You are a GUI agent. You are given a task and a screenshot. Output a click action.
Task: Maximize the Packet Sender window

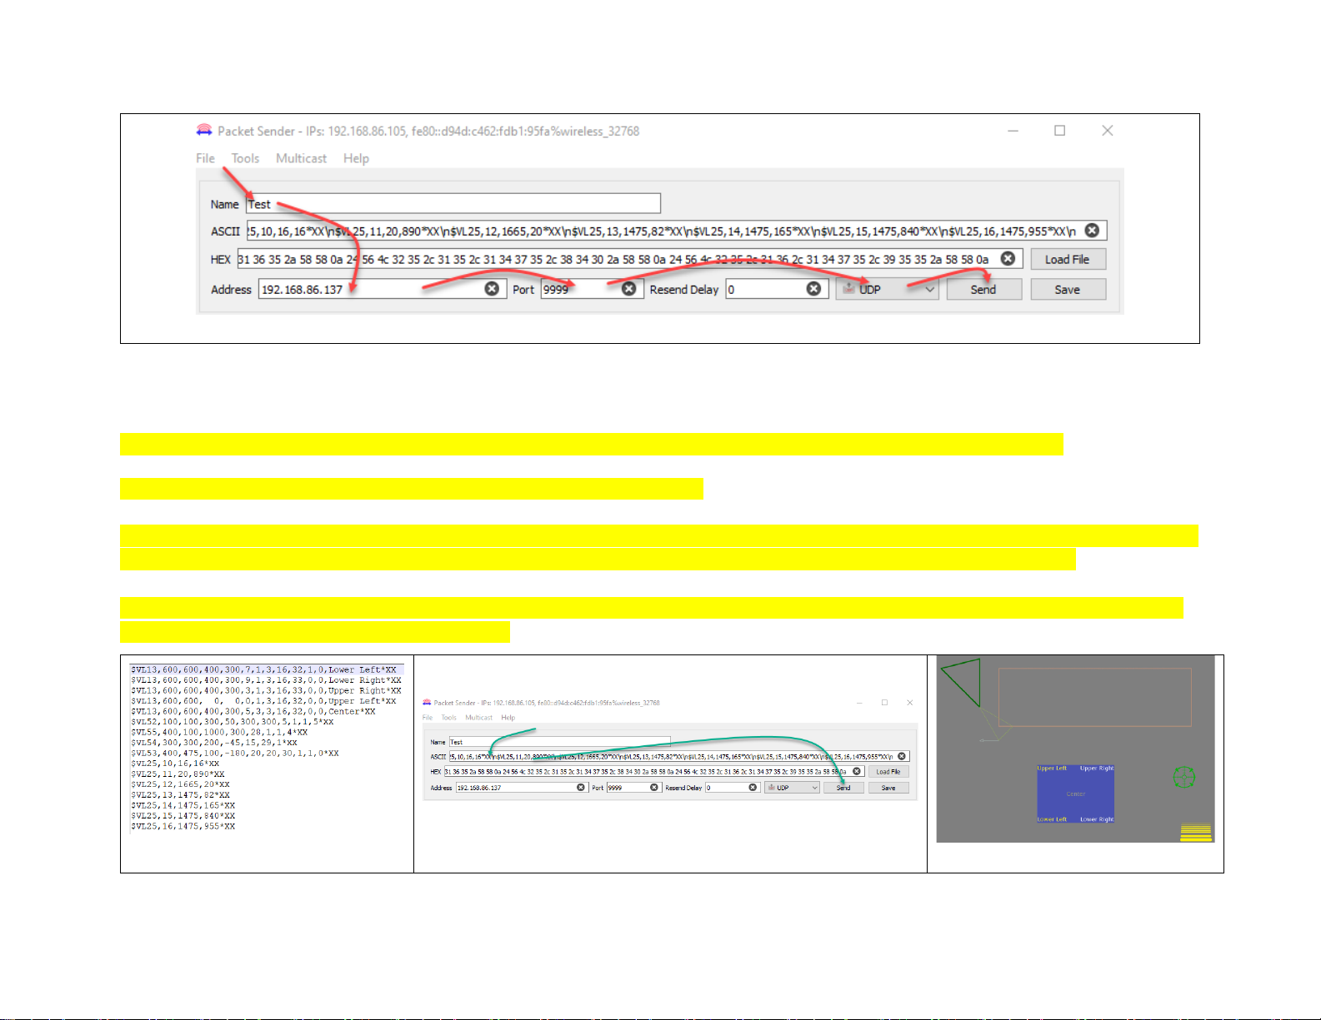coord(1059,130)
